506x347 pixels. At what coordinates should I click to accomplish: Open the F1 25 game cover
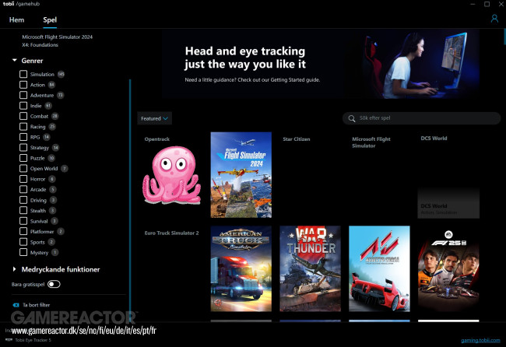click(x=448, y=268)
